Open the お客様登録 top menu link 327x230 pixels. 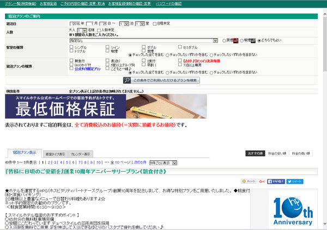tap(48, 4)
